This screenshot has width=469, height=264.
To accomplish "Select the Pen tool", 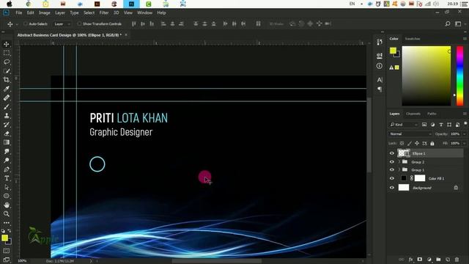I will click(x=7, y=169).
